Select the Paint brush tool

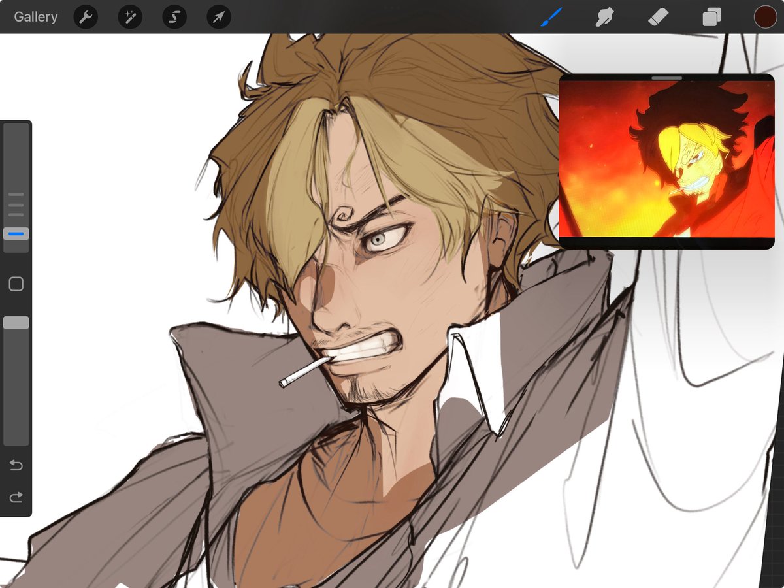(x=551, y=17)
